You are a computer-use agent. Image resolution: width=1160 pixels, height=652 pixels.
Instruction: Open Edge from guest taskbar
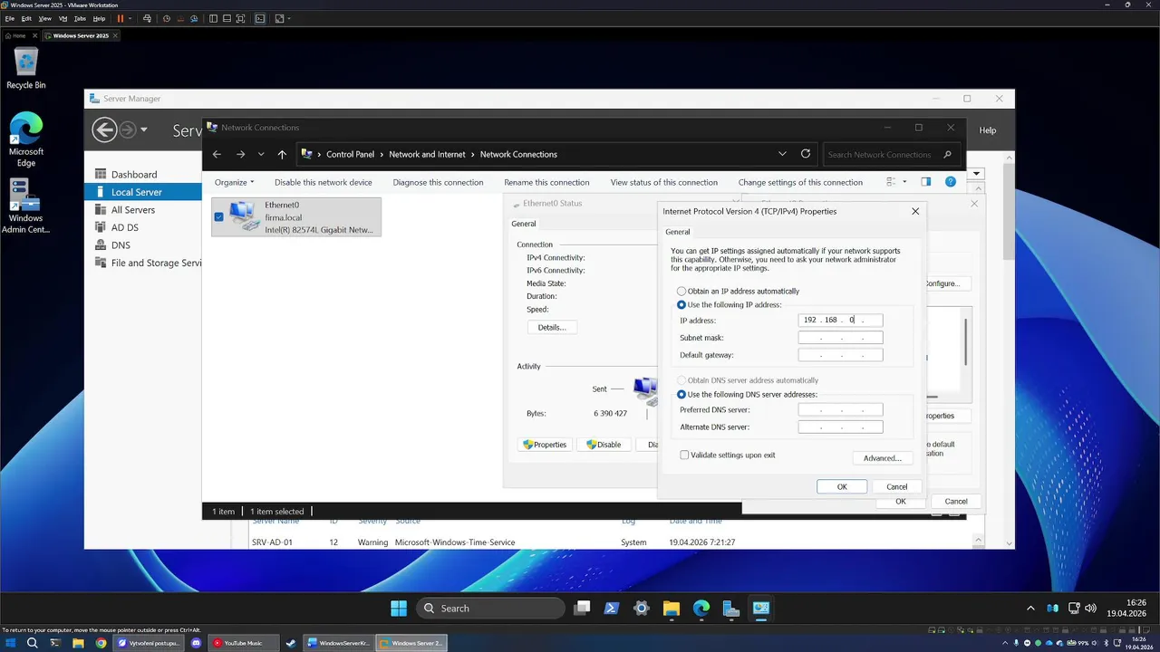pyautogui.click(x=701, y=609)
